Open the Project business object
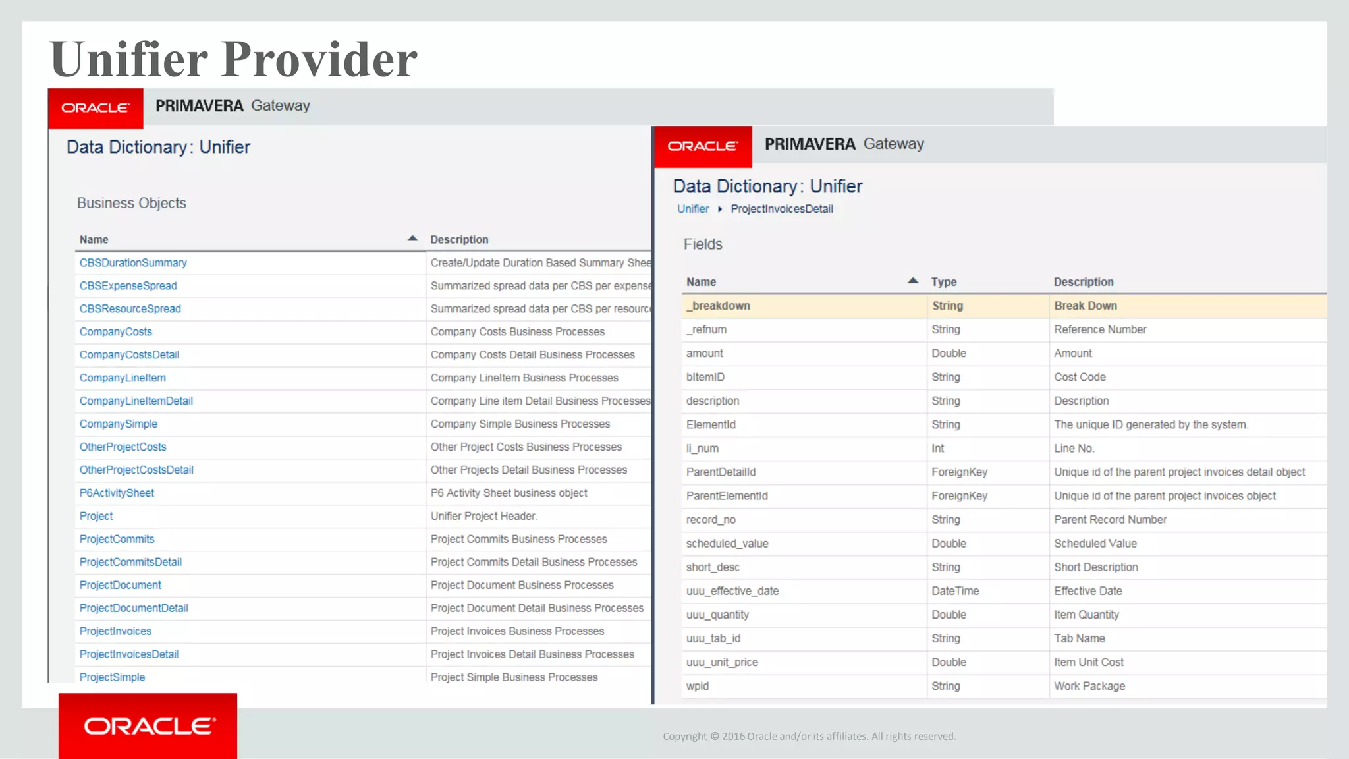 [96, 517]
